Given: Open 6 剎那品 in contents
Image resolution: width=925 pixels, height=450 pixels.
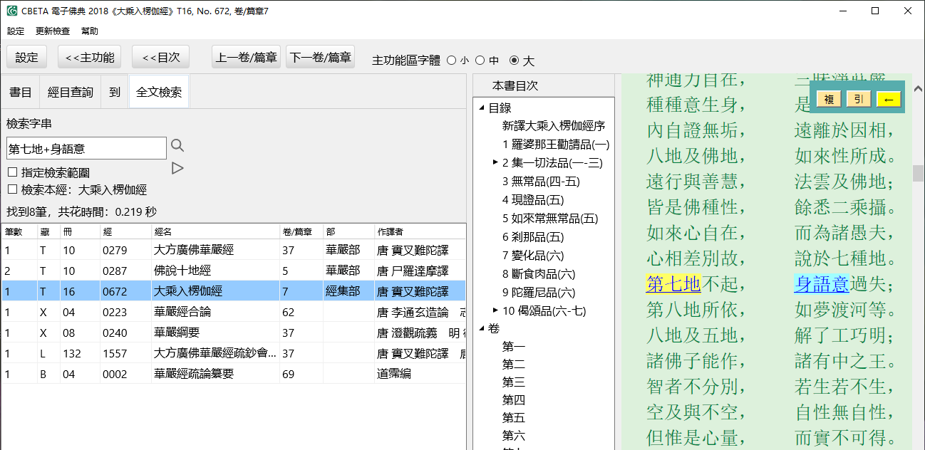Looking at the screenshot, I should click(x=533, y=237).
